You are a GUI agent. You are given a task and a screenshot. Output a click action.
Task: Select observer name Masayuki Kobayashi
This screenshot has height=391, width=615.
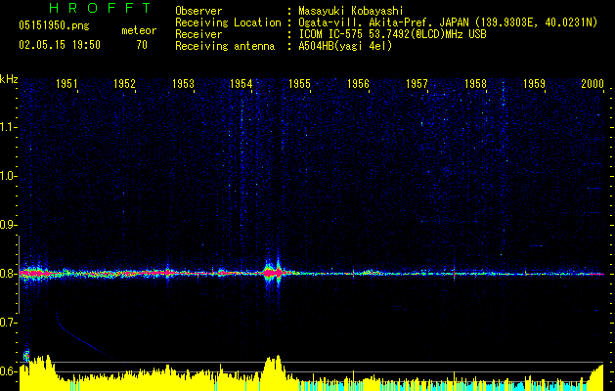point(351,11)
